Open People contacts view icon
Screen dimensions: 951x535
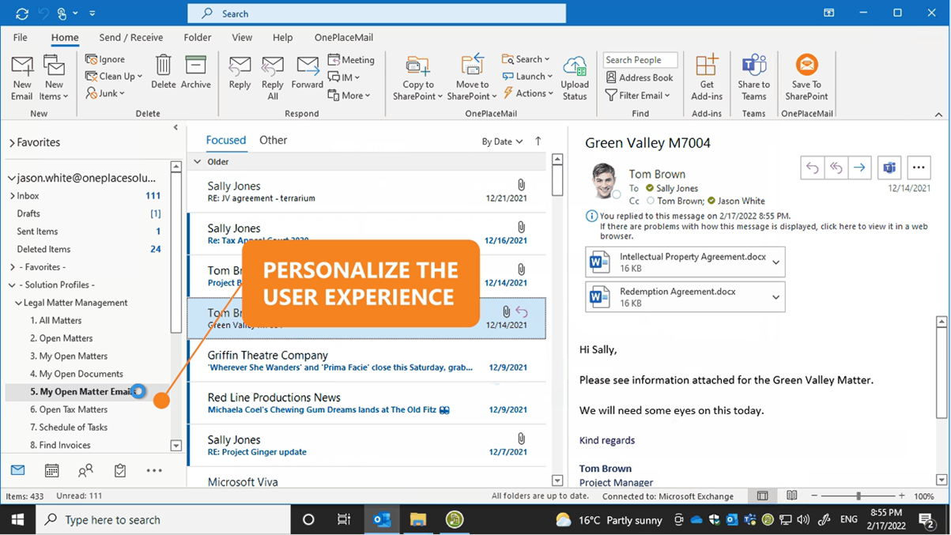[x=85, y=471]
